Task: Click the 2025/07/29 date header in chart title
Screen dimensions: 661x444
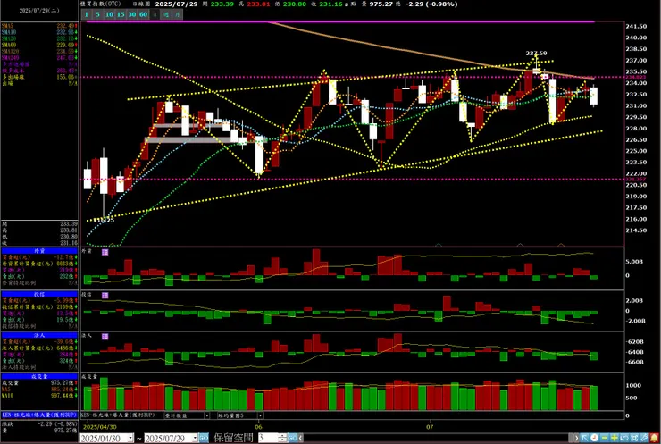Action: point(176,4)
